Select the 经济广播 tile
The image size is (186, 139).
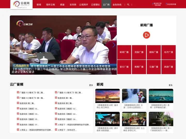click(x=168, y=52)
